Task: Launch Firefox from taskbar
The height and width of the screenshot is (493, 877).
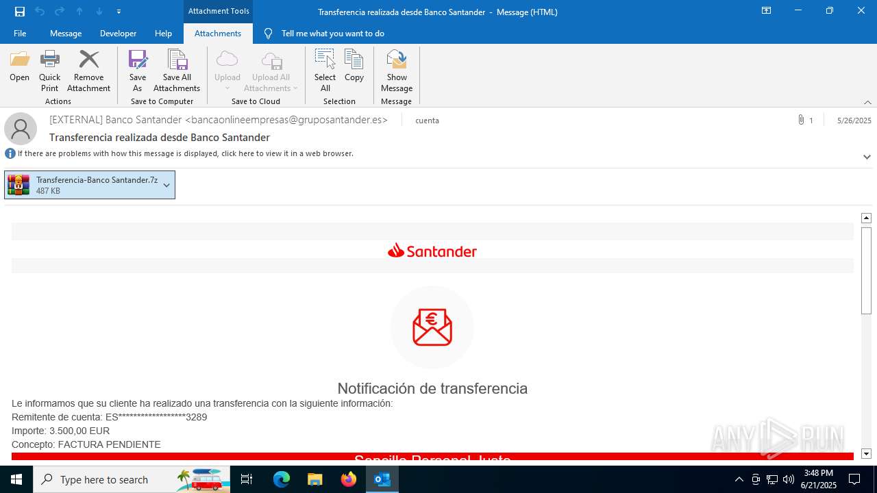Action: pyautogui.click(x=348, y=479)
